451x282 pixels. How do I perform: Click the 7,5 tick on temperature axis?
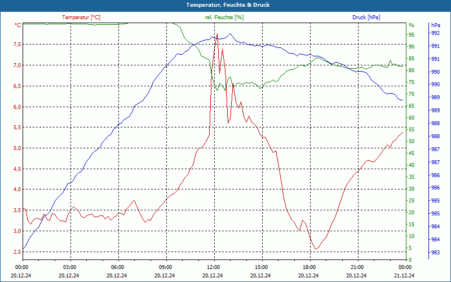click(x=16, y=45)
